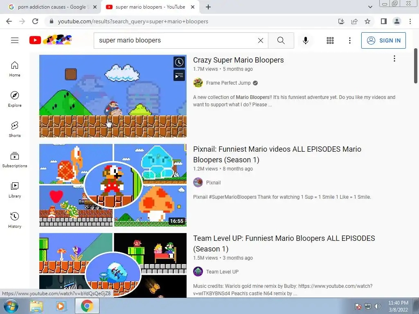Clear the search box with the X icon

(261, 40)
